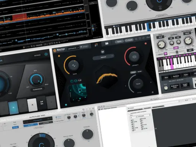Click the Target Pitch button

185,85
